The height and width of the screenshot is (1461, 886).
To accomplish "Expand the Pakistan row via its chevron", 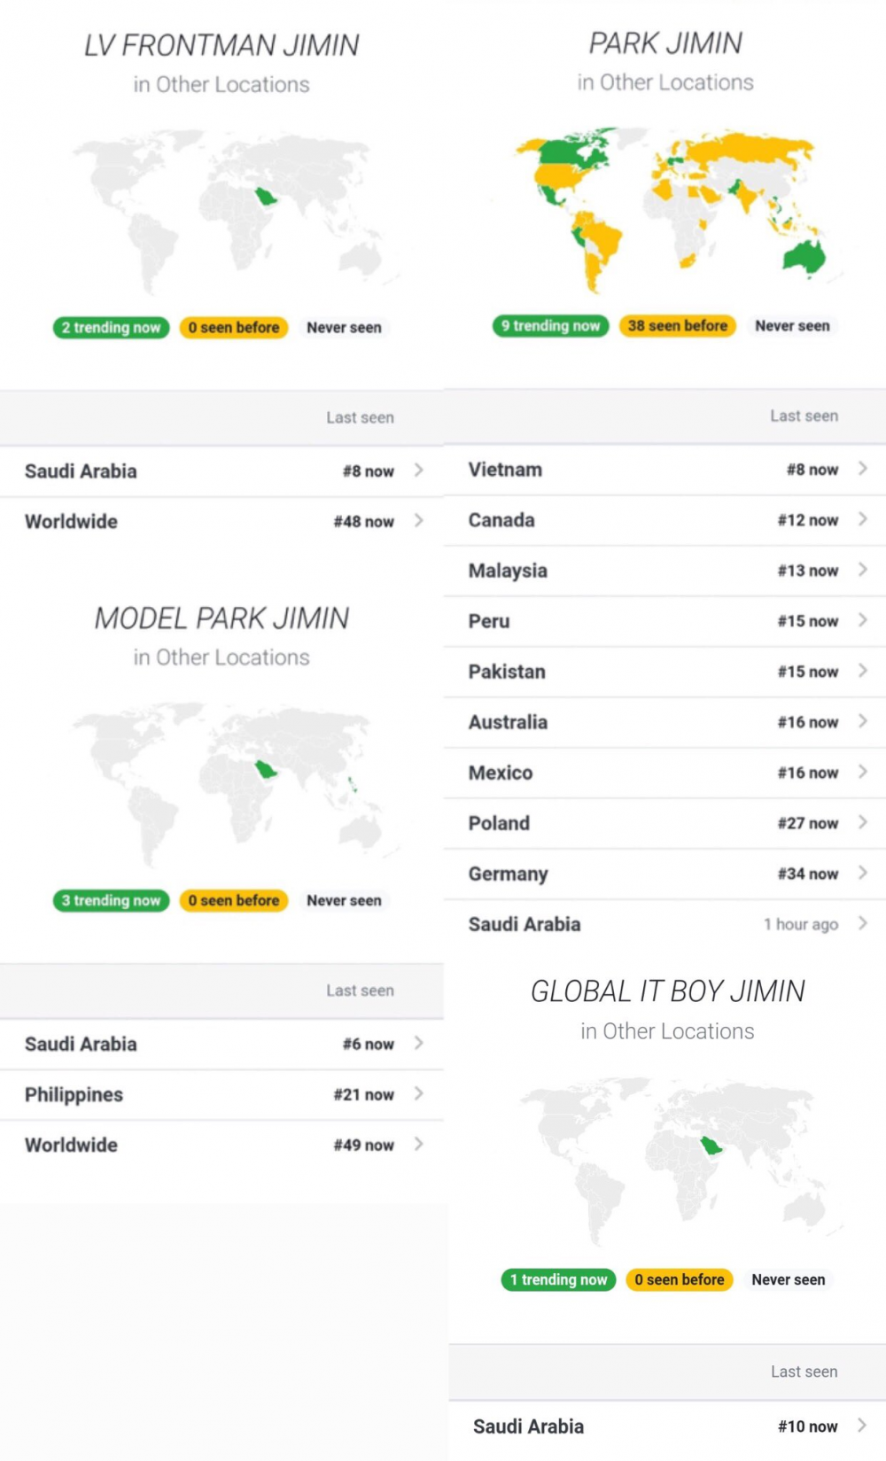I will (862, 671).
